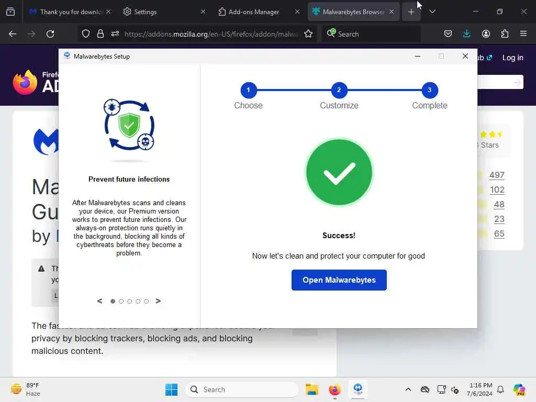Image resolution: width=536 pixels, height=402 pixels.
Task: Open tracking protection shield panel
Action: coord(86,34)
